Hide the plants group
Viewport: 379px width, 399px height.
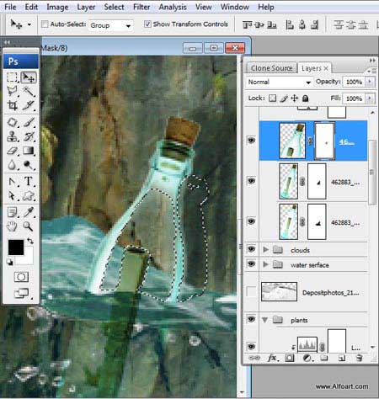coord(251,319)
